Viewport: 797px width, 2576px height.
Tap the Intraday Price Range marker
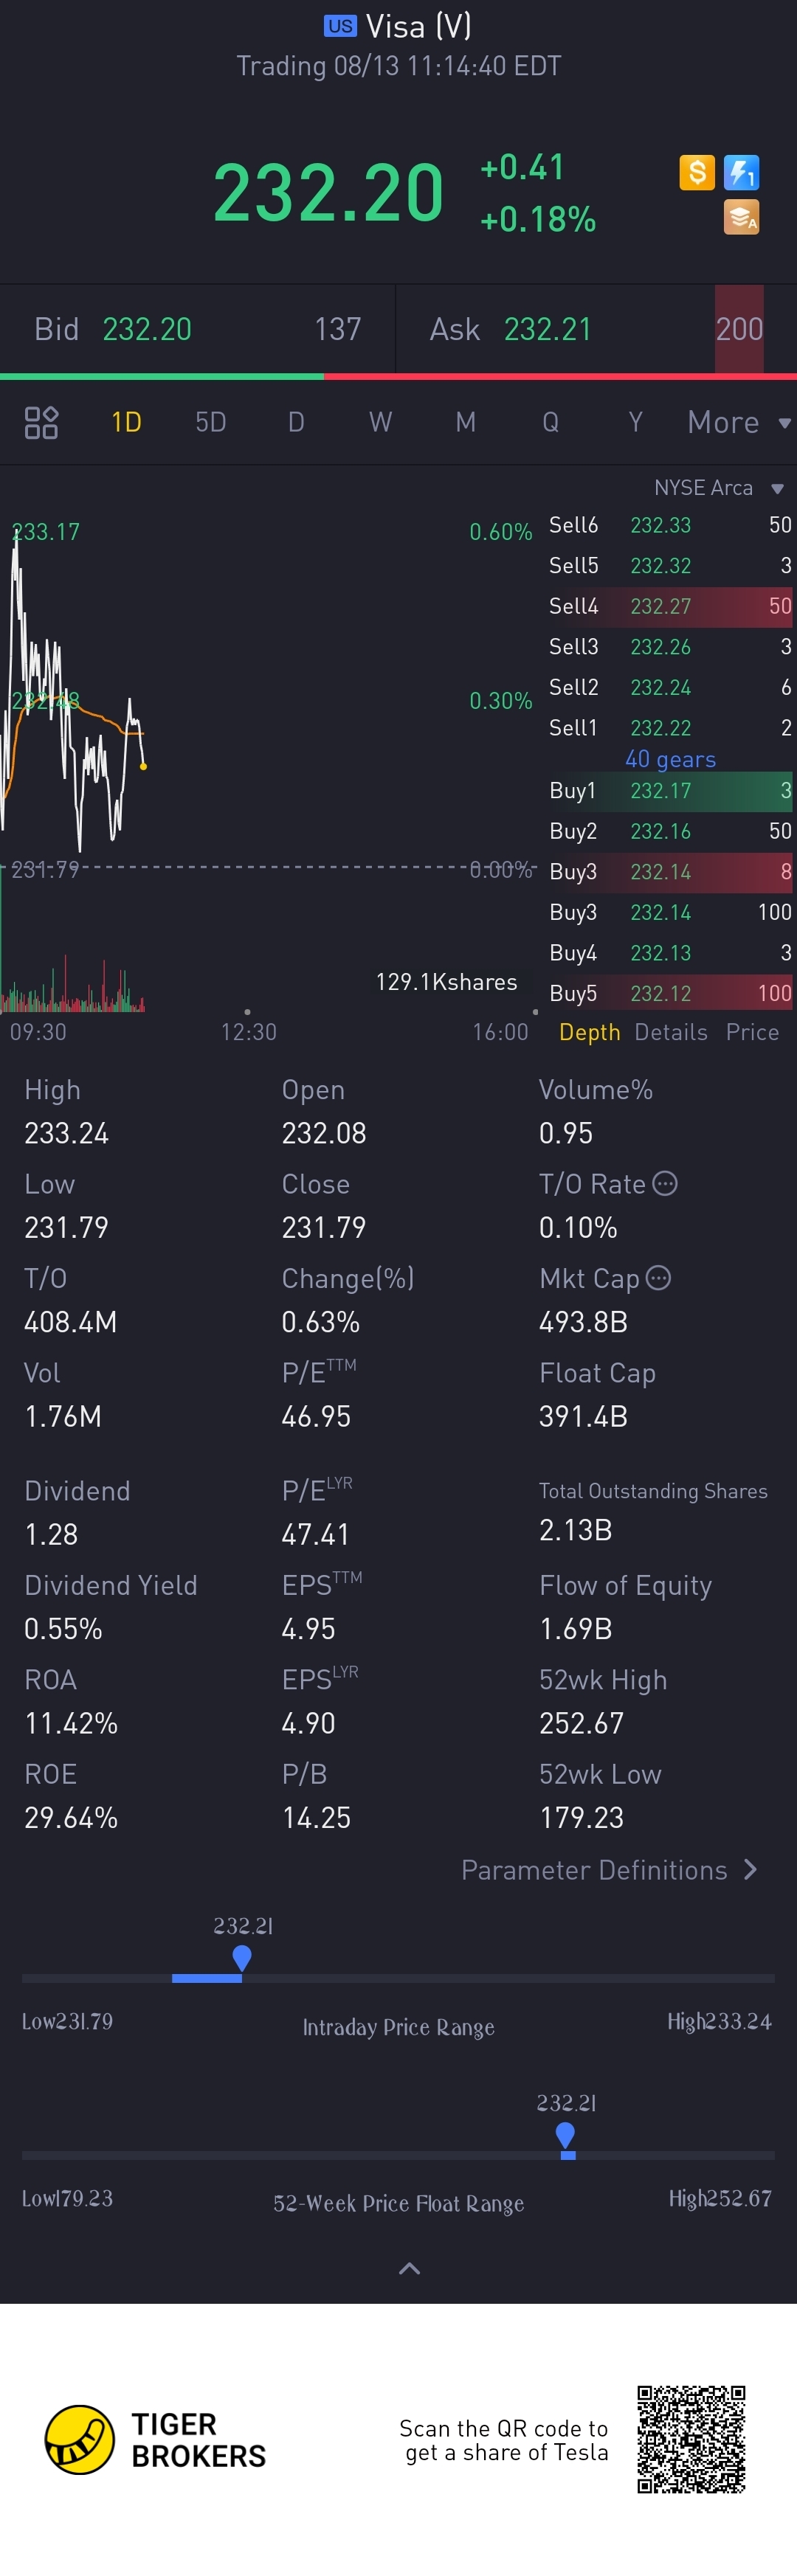point(241,1958)
